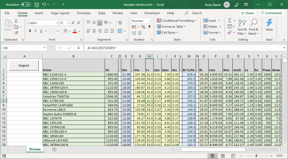This screenshot has height=159, width=288.
Task: Click the pen drawing icon in title bar
Action: (x=237, y=5)
